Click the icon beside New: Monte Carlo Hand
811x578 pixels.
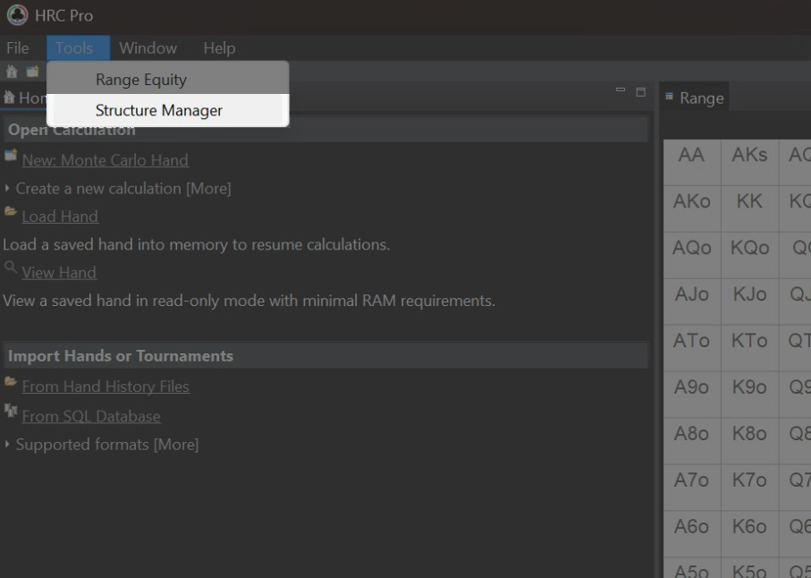(x=11, y=157)
